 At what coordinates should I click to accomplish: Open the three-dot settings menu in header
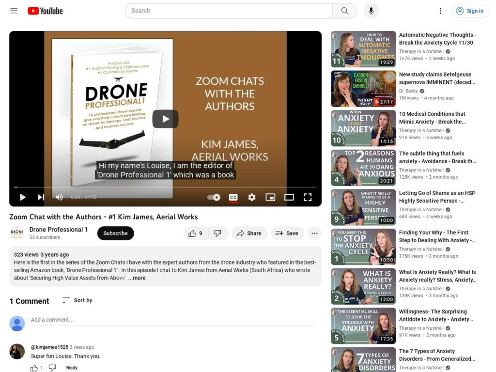440,11
